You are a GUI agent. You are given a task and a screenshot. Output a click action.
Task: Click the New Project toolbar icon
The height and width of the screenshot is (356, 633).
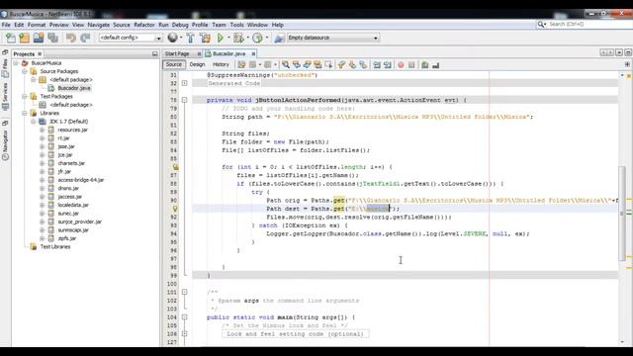tap(24, 38)
